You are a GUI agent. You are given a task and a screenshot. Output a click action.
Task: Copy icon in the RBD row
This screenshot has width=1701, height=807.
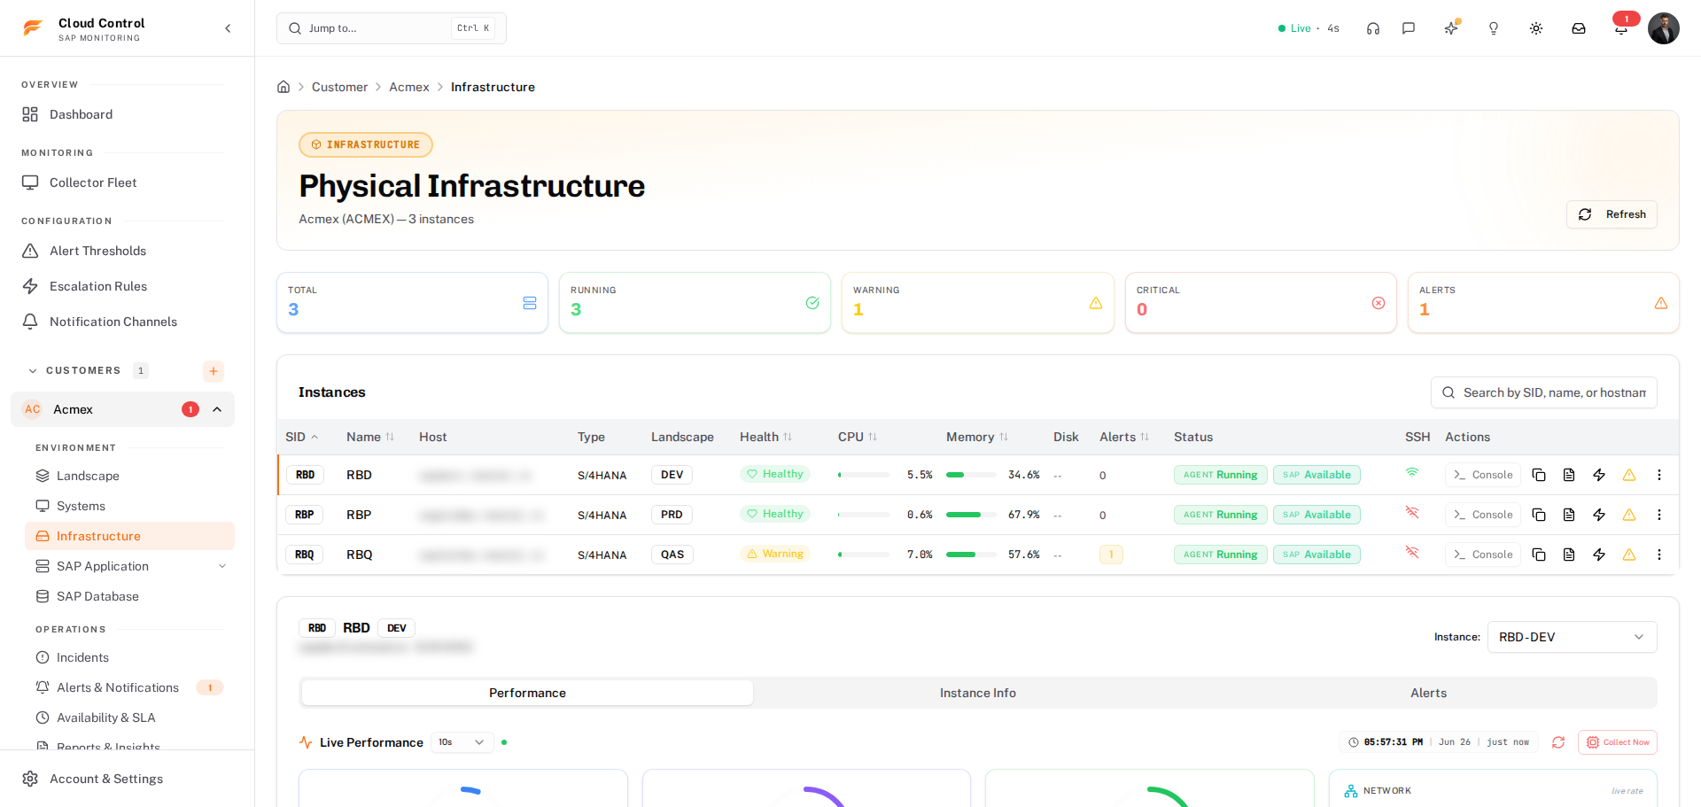[1539, 475]
